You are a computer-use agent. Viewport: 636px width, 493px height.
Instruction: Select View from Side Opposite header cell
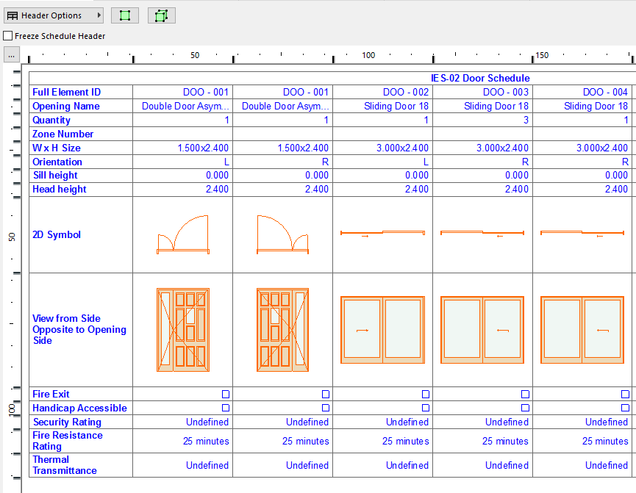[81, 330]
